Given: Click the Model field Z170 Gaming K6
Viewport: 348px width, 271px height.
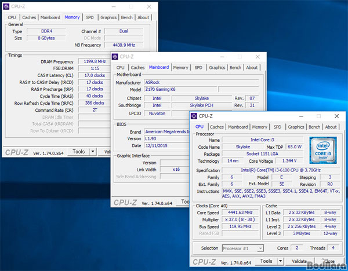Looking at the screenshot, I should click(x=180, y=89).
